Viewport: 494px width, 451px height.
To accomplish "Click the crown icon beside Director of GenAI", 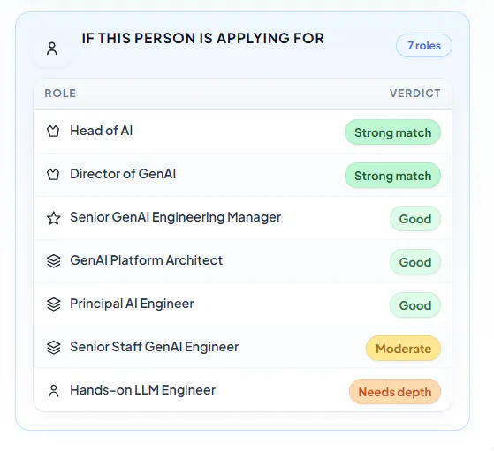I will click(x=53, y=174).
